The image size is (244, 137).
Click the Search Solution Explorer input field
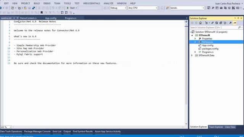pos(214,27)
